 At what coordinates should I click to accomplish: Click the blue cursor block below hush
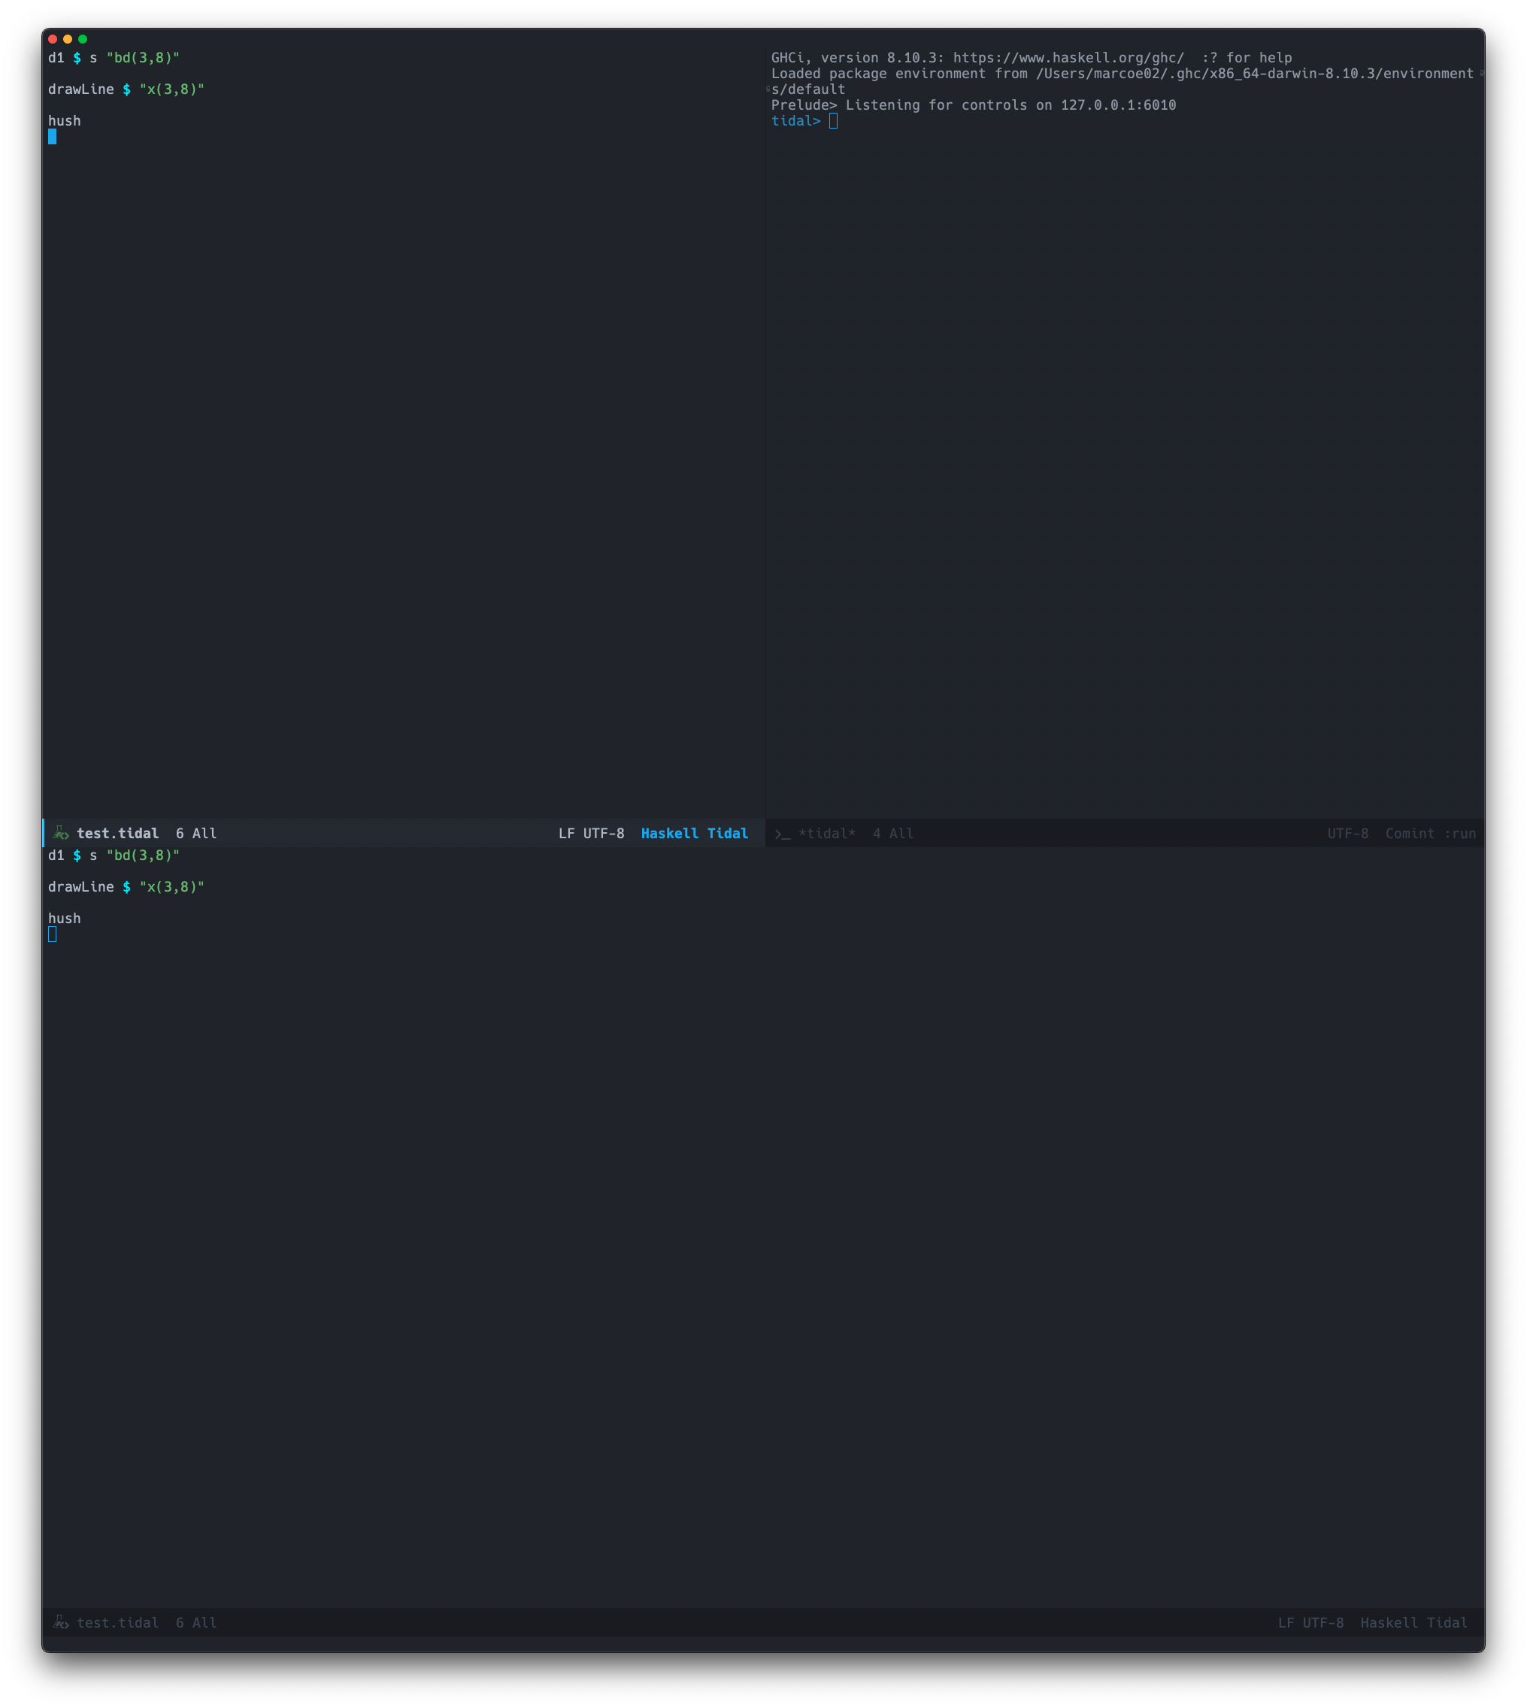click(52, 138)
